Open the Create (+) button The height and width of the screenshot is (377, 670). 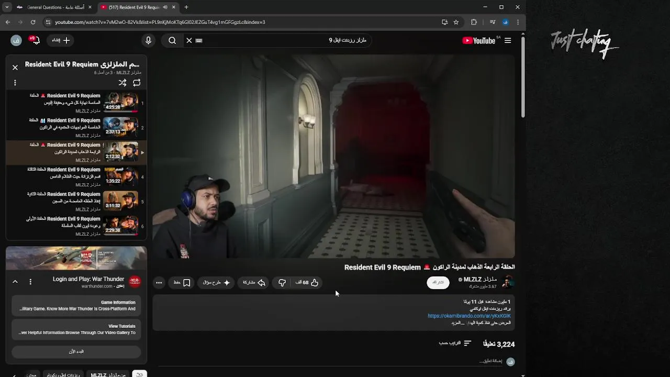[61, 40]
